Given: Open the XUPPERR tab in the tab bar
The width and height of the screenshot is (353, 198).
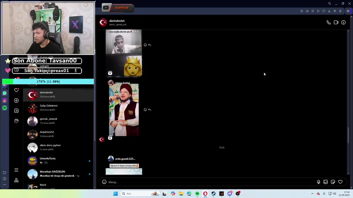Looking at the screenshot, I should (x=118, y=8).
